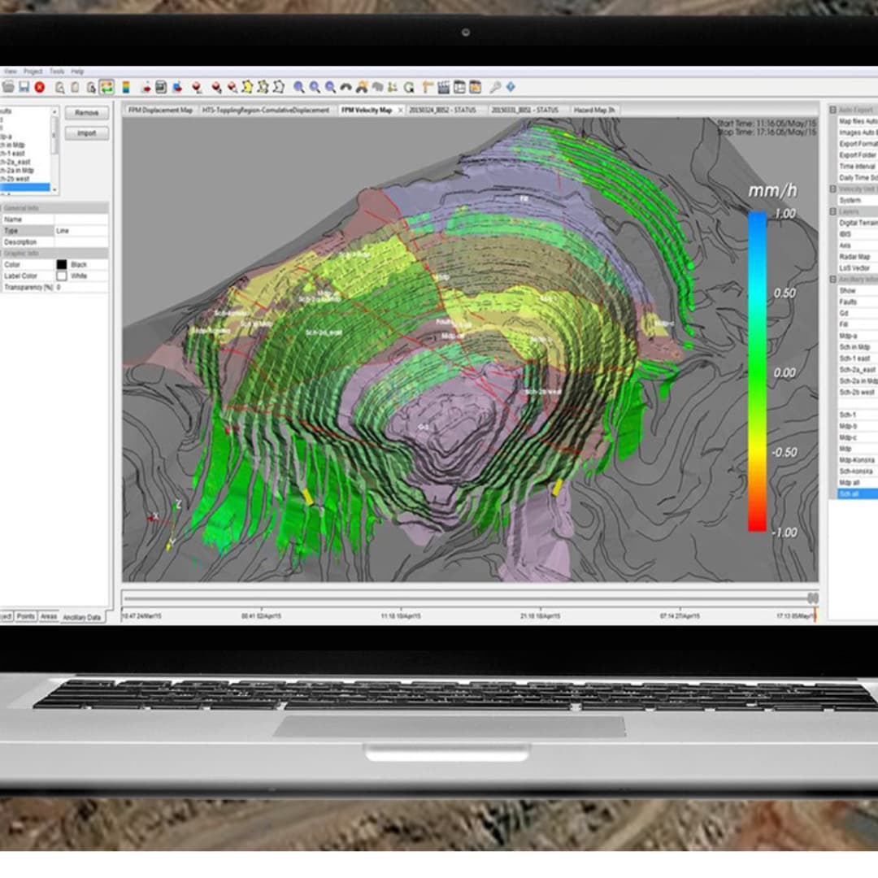Open the Project menu
The image size is (878, 878).
[33, 72]
